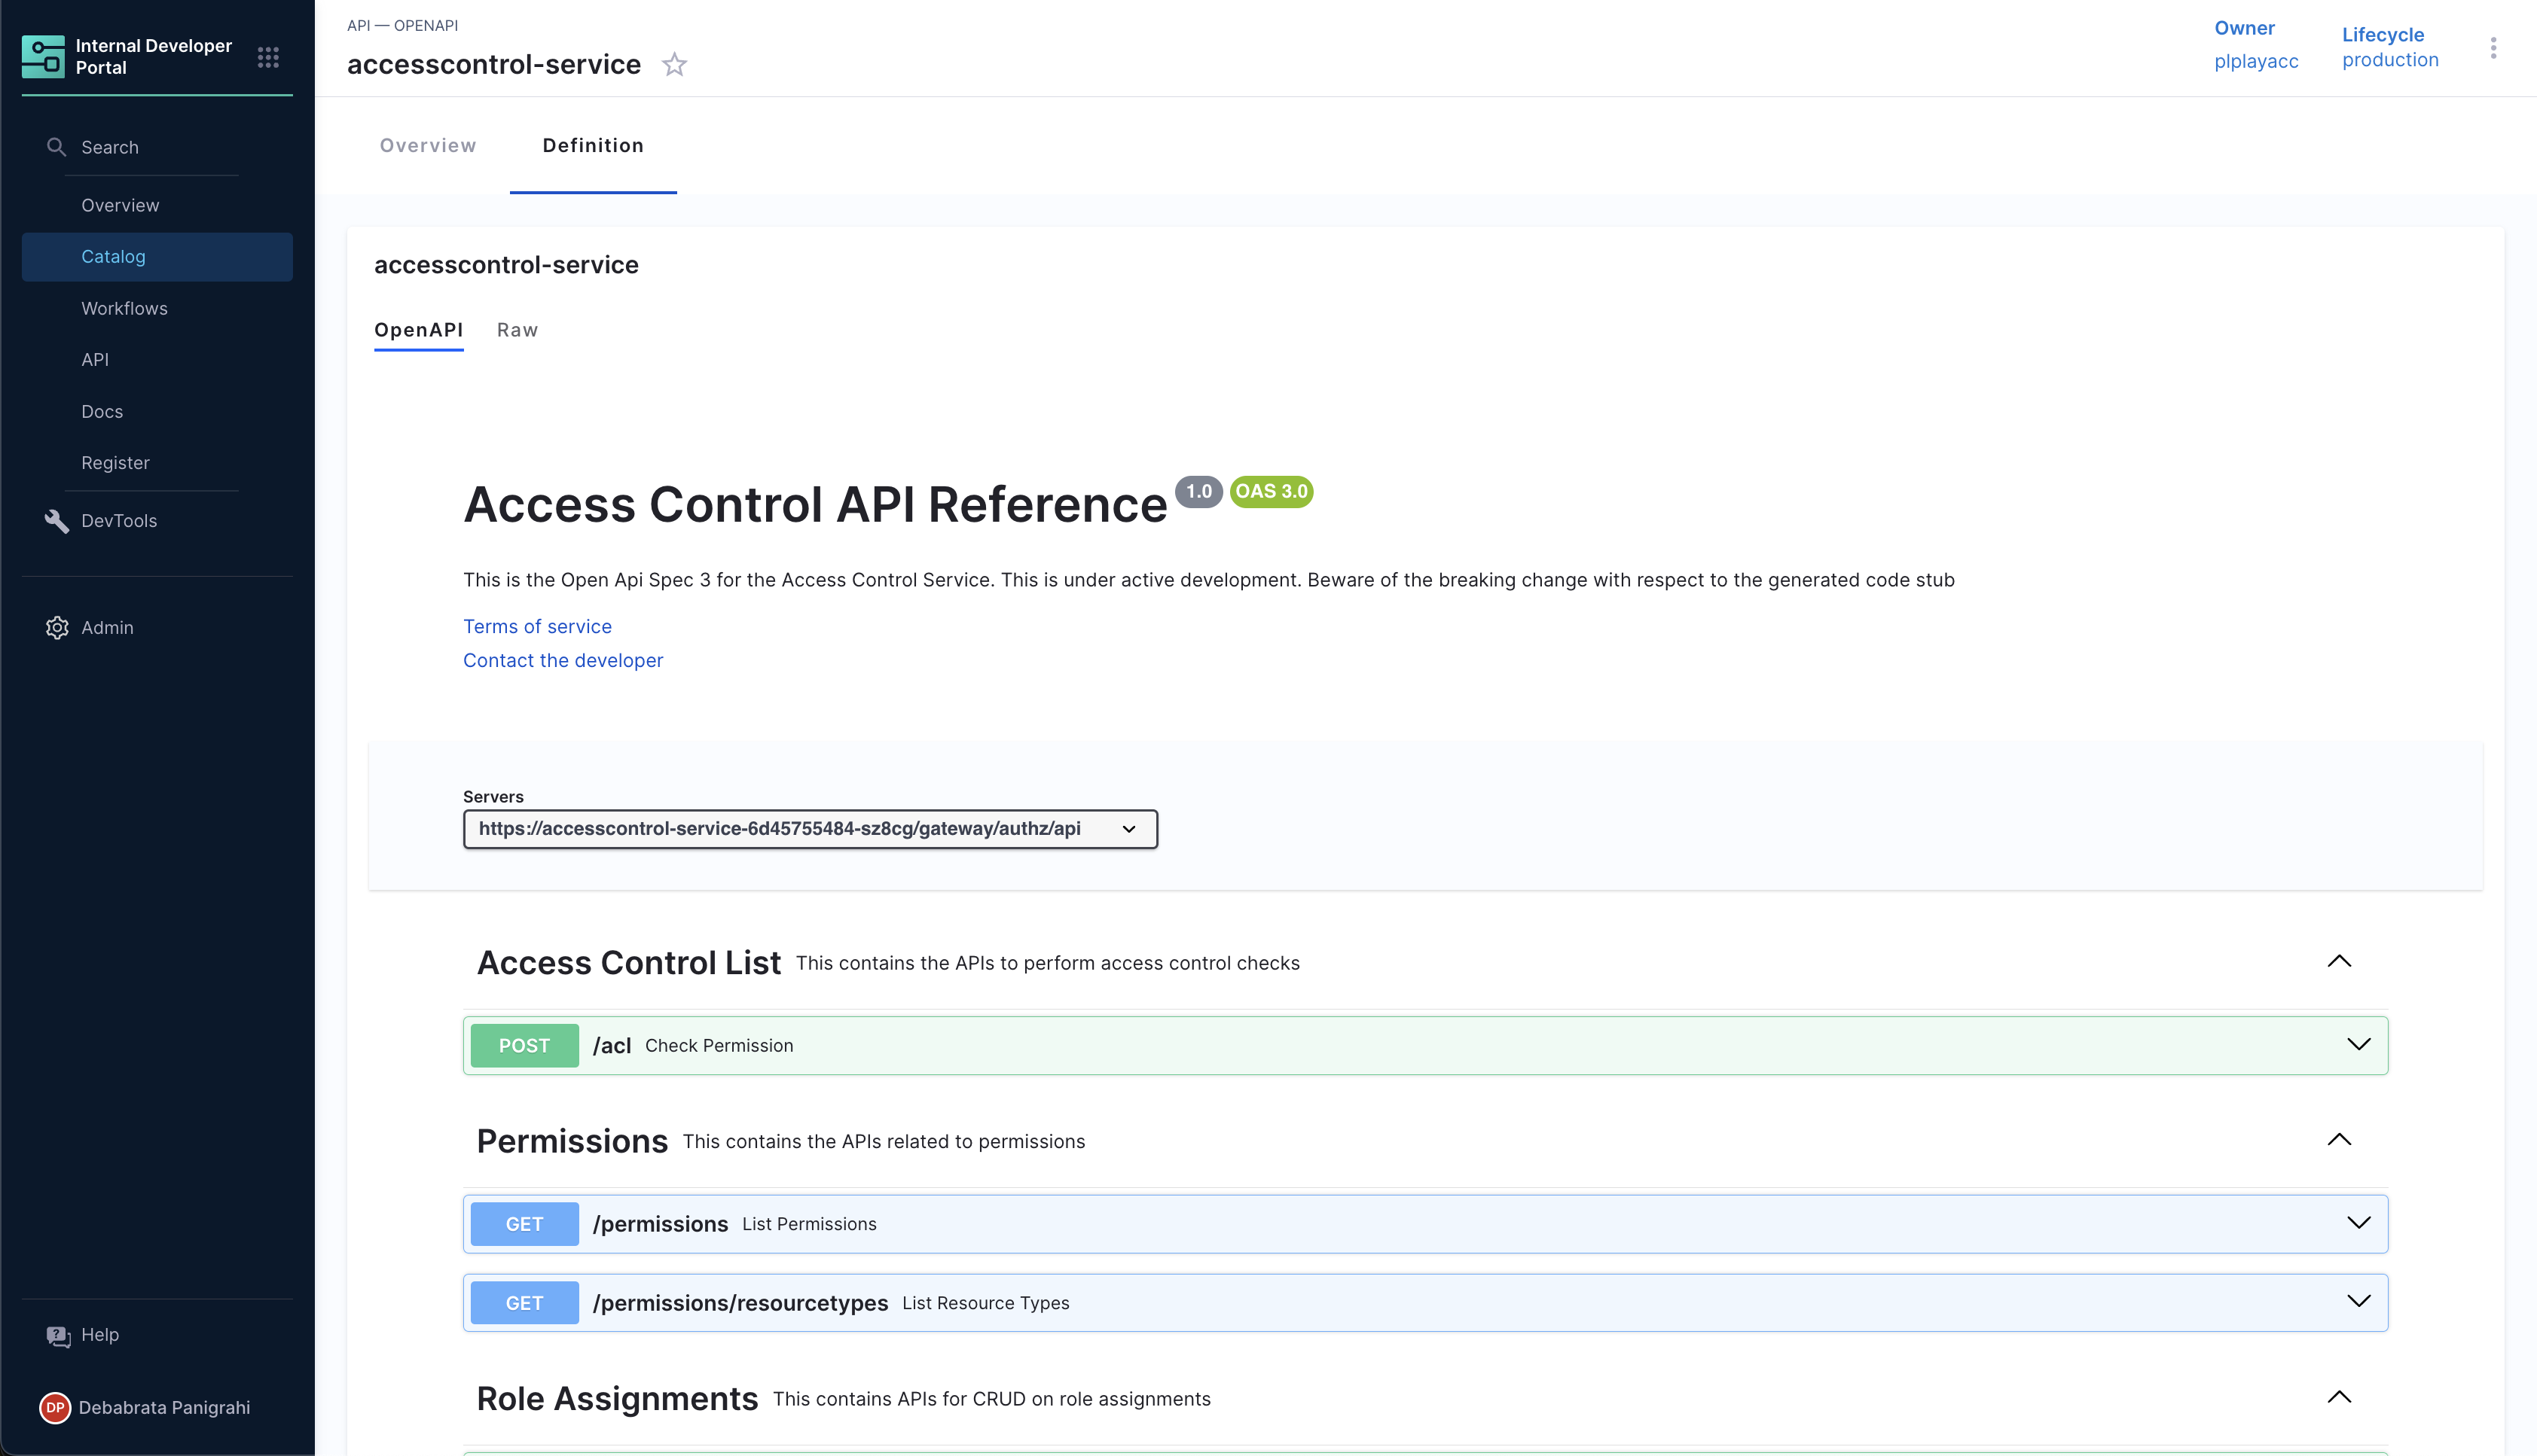Open DevTools wrench icon
2537x1456 pixels.
click(x=56, y=521)
